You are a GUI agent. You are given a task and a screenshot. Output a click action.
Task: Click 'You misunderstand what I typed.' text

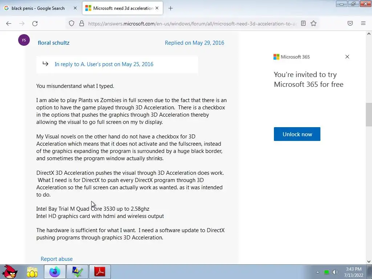pyautogui.click(x=75, y=86)
